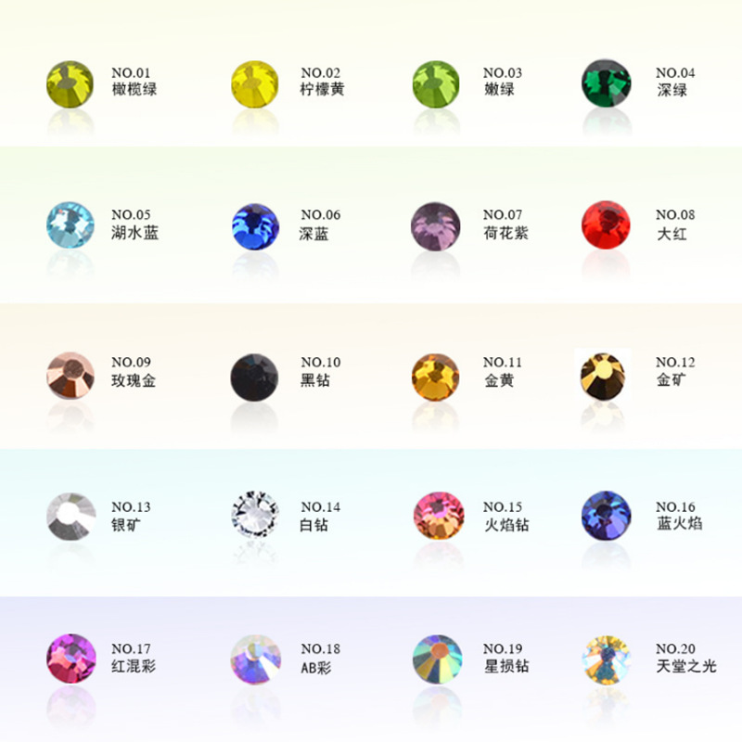The width and height of the screenshot is (742, 742).
Task: Choose the NO.04 dark green crystal
Action: coord(607,83)
